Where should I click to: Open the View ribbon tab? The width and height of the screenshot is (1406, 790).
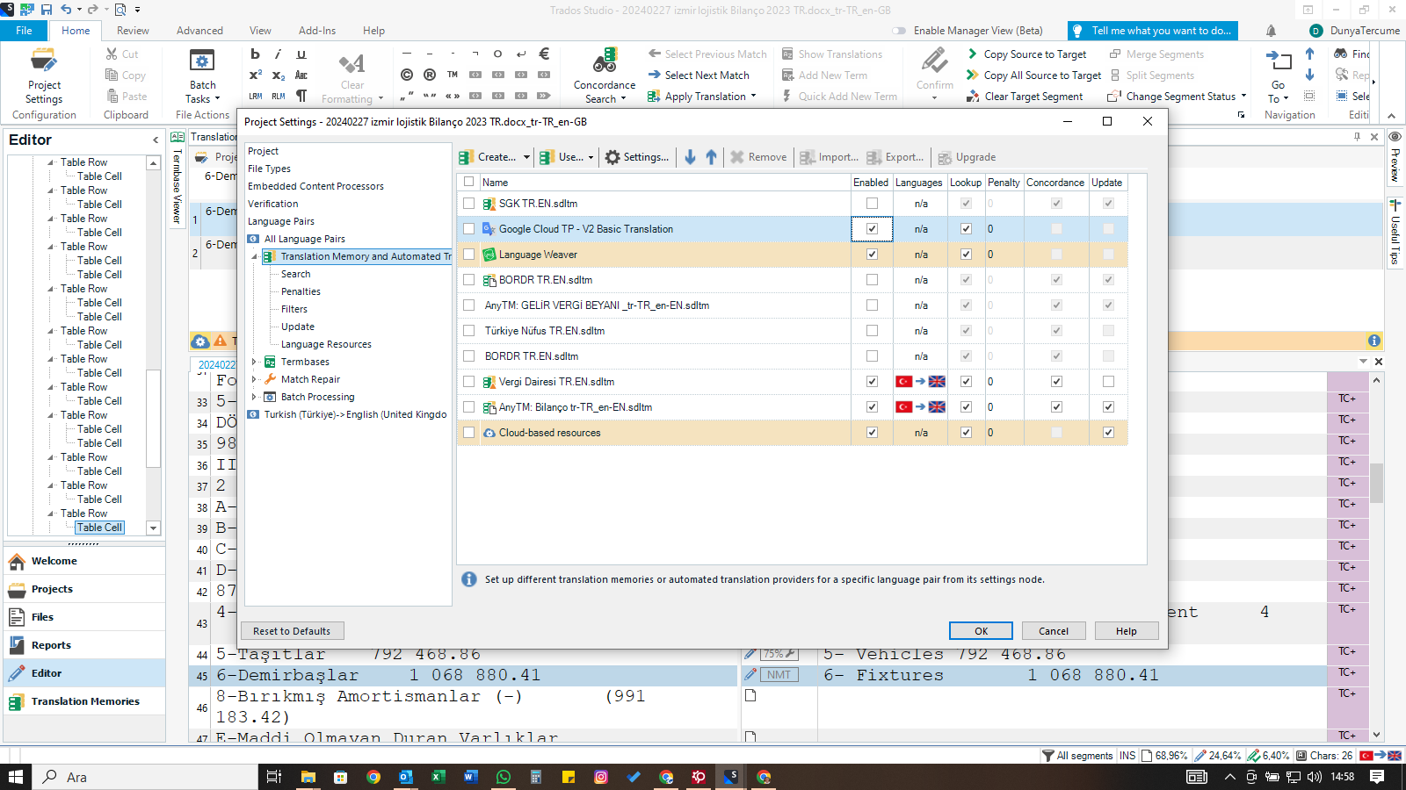[x=260, y=31]
